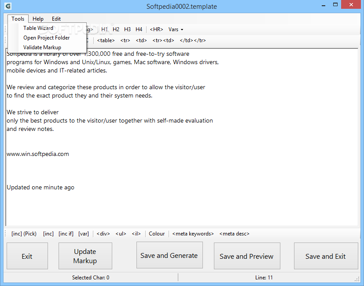Image resolution: width=364 pixels, height=286 pixels.
Task: Insert the <ul> tag
Action: pos(121,234)
